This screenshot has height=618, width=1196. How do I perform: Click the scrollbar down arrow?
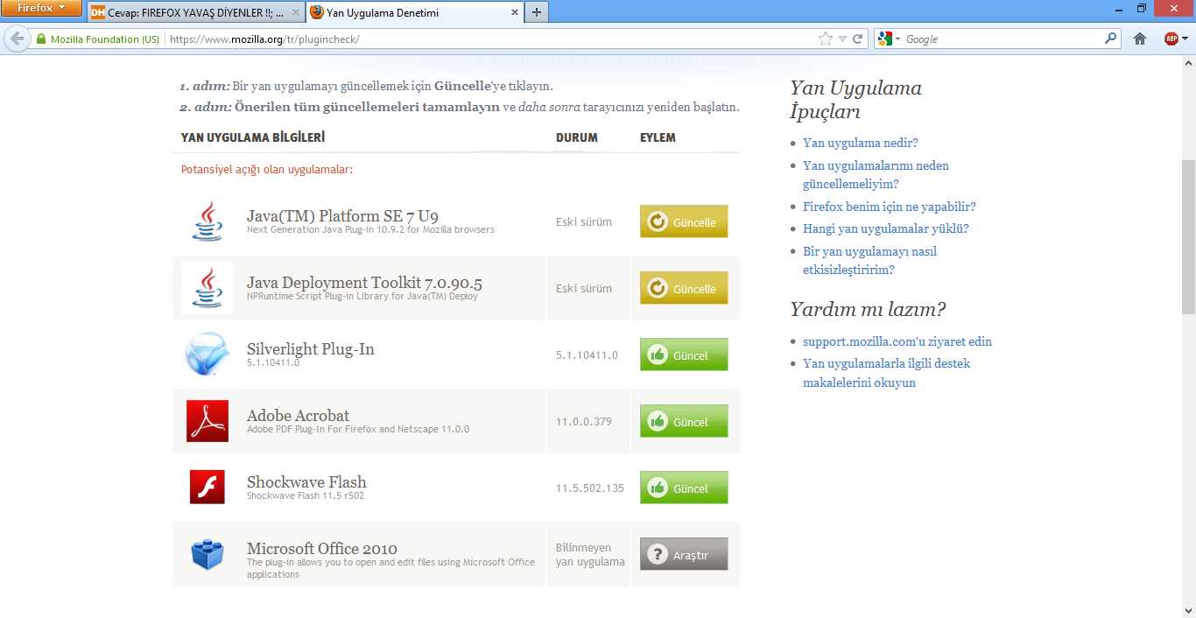pos(1188,610)
